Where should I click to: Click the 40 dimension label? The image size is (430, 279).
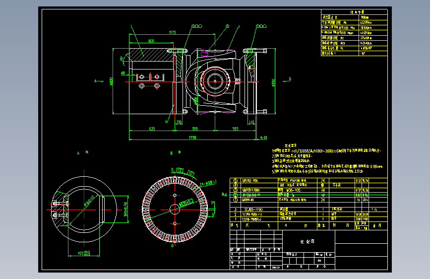(x=123, y=73)
